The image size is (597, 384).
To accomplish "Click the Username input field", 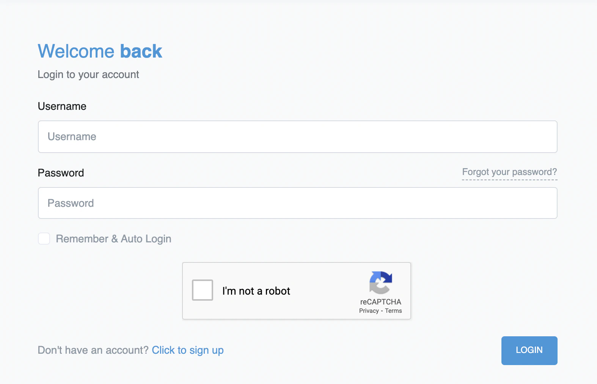I will 297,137.
